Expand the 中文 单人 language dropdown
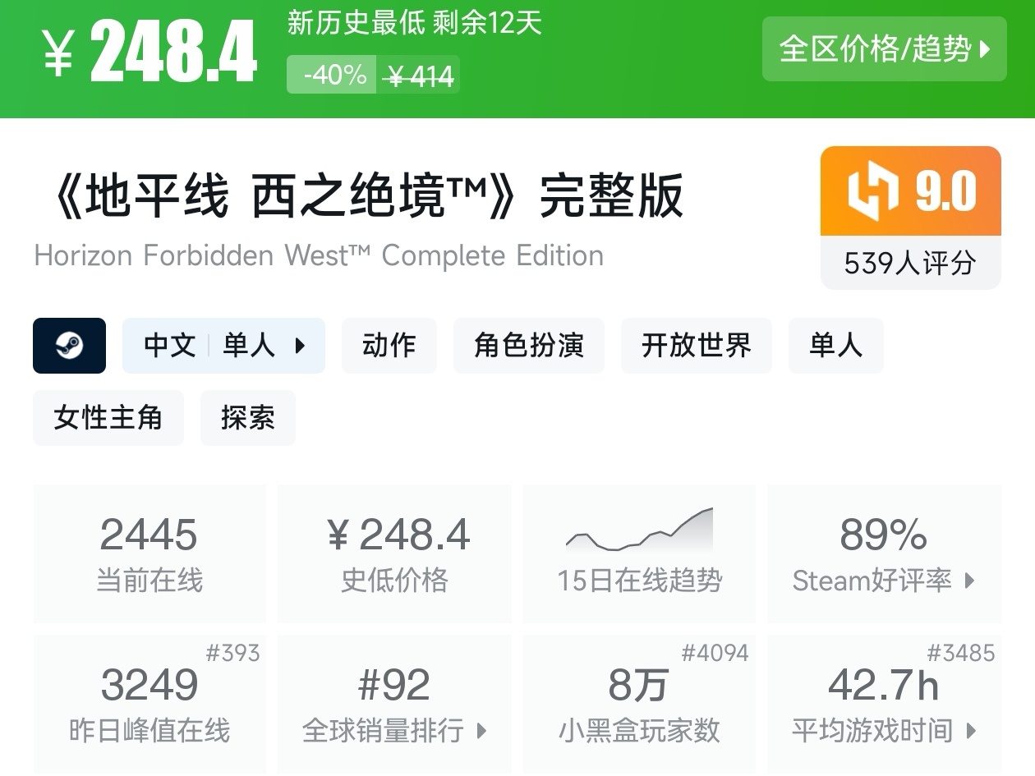 coord(223,346)
